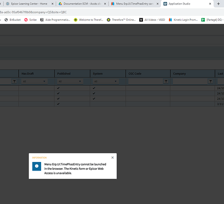Open the Scribe bookmark
The height and width of the screenshot is (204, 224).
(31, 20)
